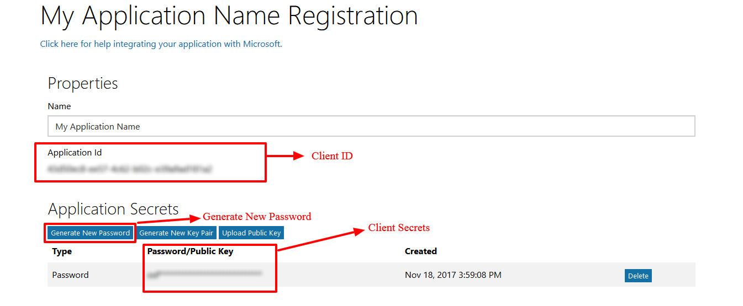Click the Nov 18, 2017 created timestamp
743x306 pixels.
coord(453,275)
